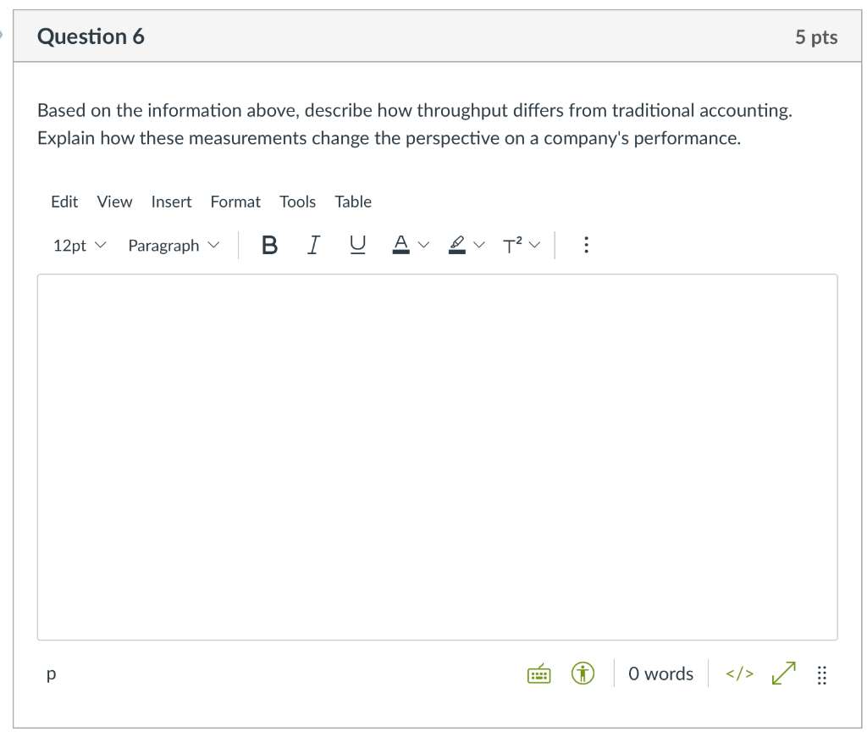Apply superscript formatting
Screen dimensions: 867x732
[511, 246]
